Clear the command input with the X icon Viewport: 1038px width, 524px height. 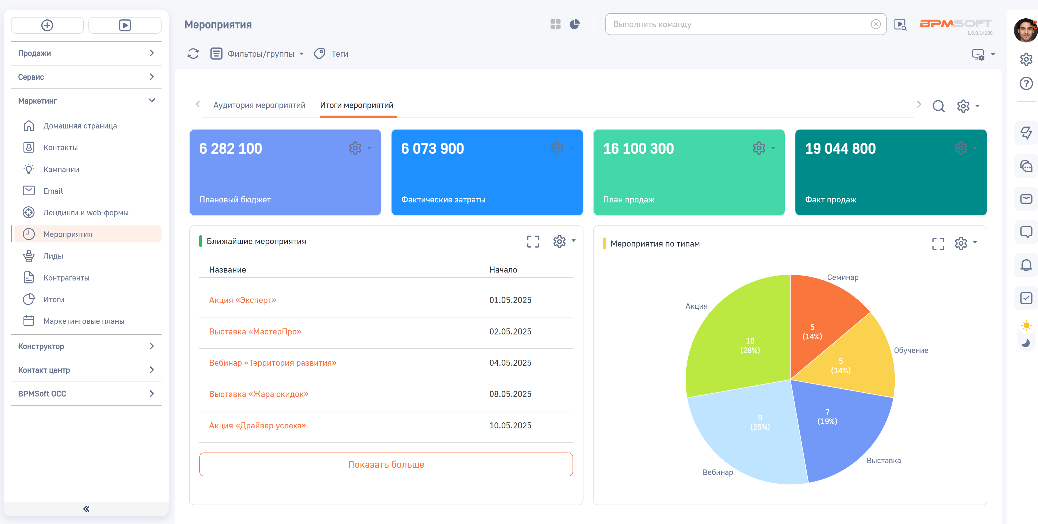pyautogui.click(x=875, y=24)
